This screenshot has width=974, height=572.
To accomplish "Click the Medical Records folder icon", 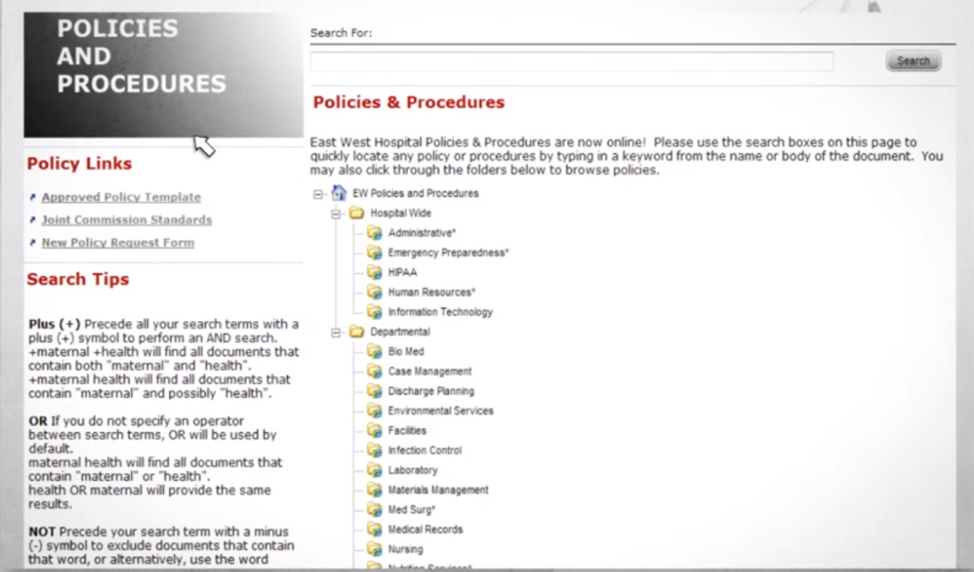I will pyautogui.click(x=374, y=529).
